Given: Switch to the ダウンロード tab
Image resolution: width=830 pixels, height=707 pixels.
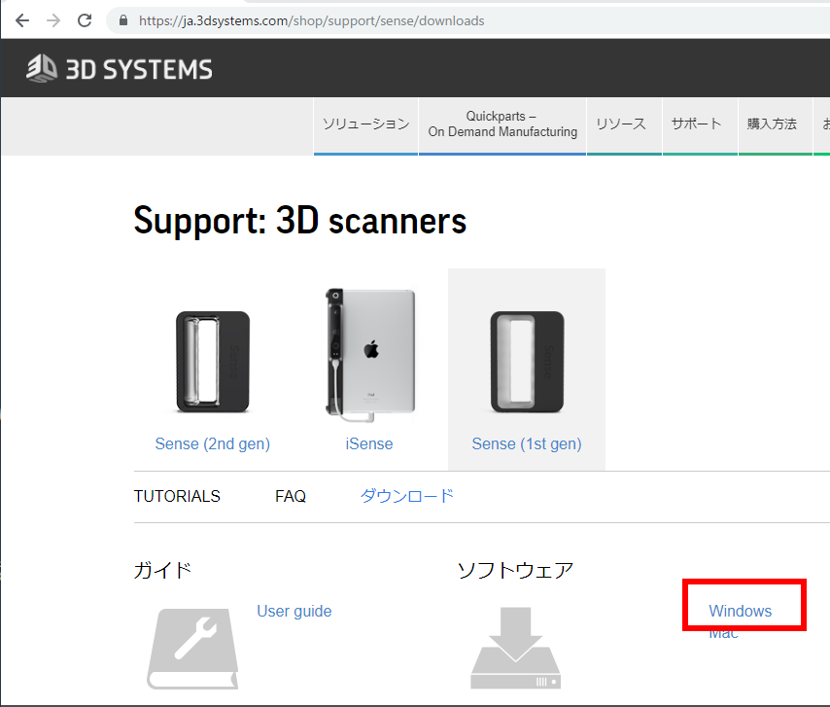Looking at the screenshot, I should pos(406,496).
